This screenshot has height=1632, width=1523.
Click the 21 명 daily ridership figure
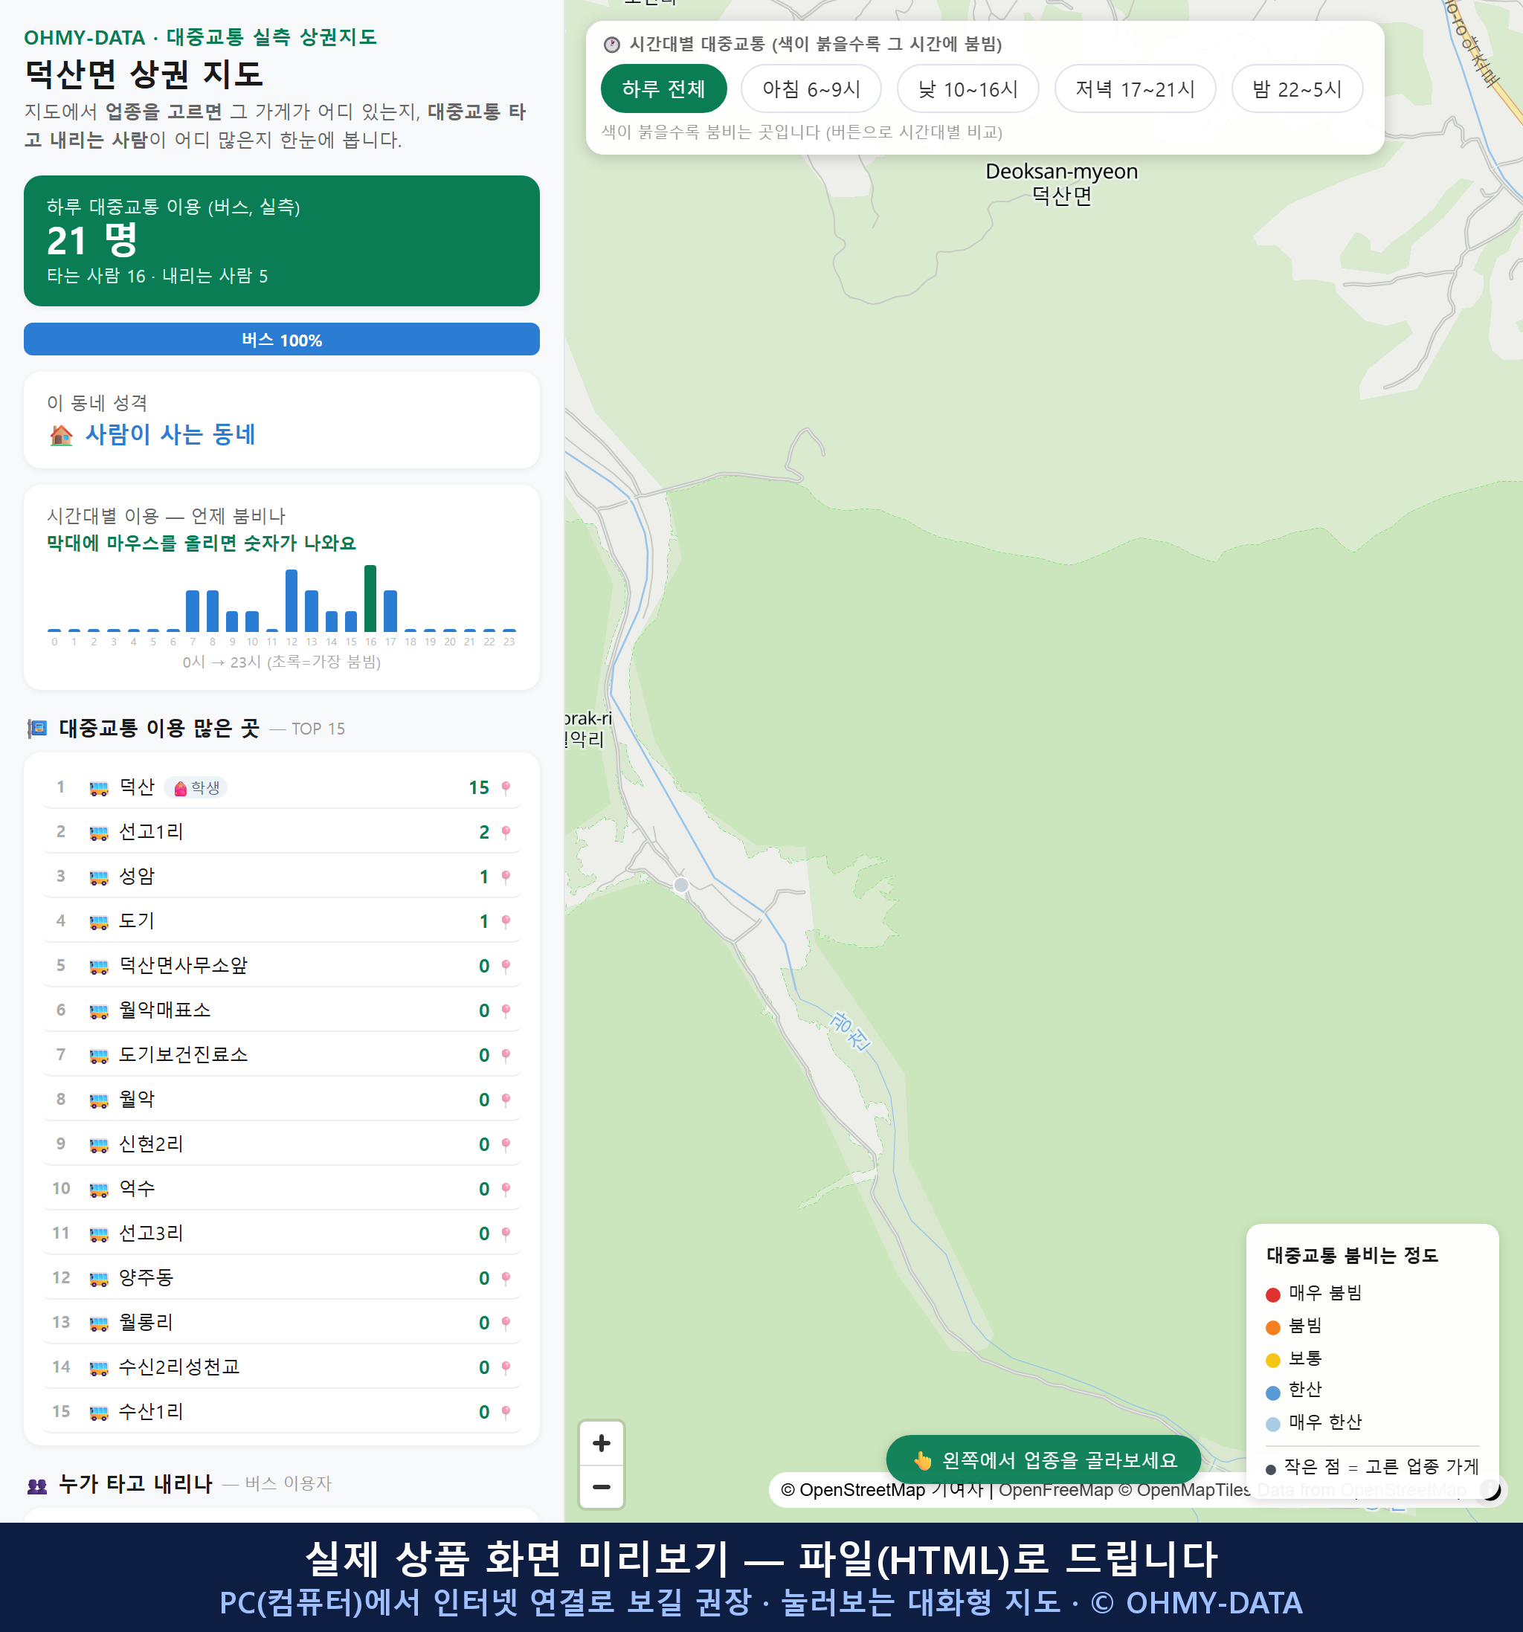click(92, 241)
